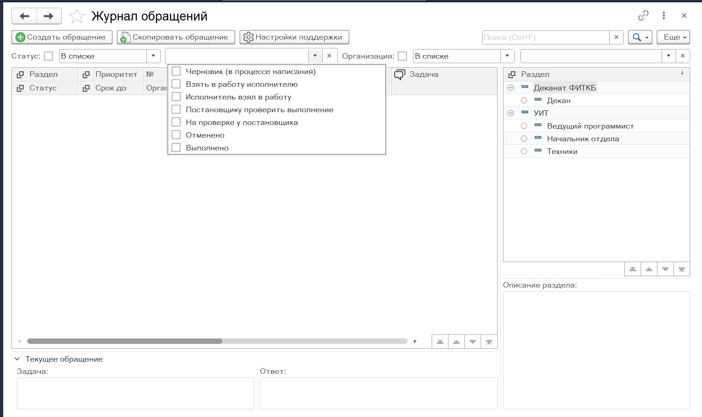The image size is (702, 417).
Task: Copy link to this form icon
Action: click(x=643, y=15)
